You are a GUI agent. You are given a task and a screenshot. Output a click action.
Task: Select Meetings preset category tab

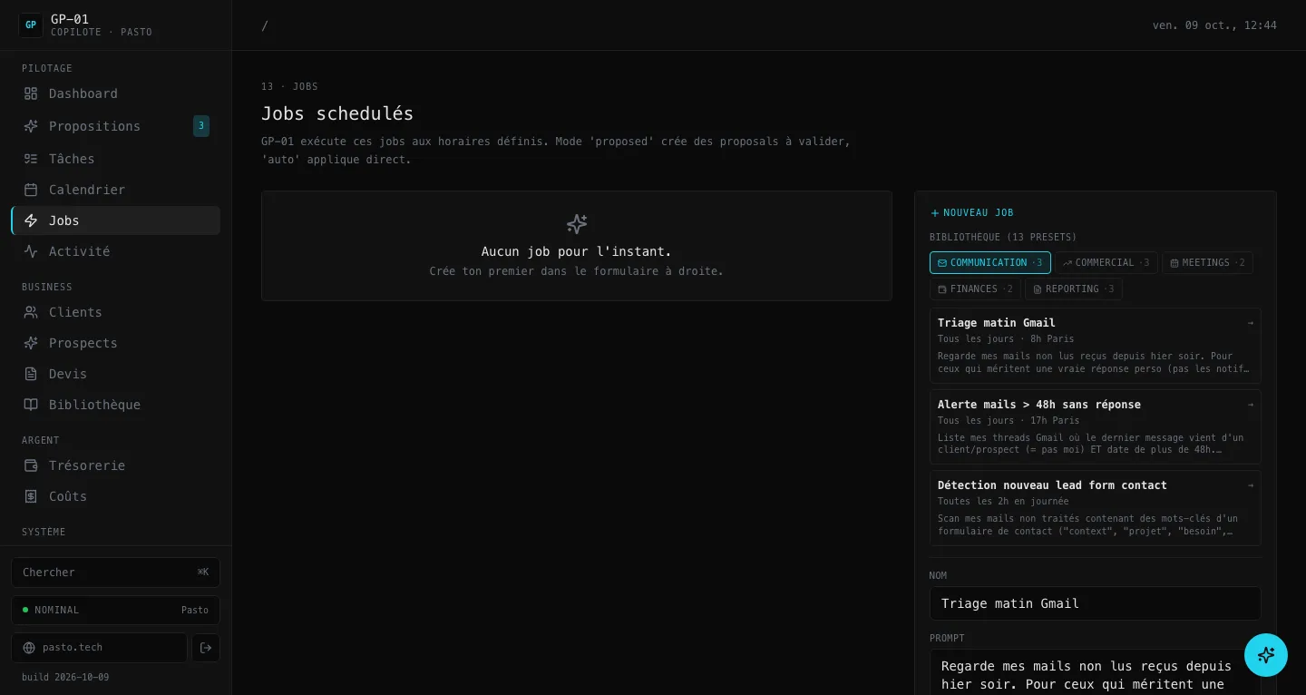click(x=1207, y=262)
